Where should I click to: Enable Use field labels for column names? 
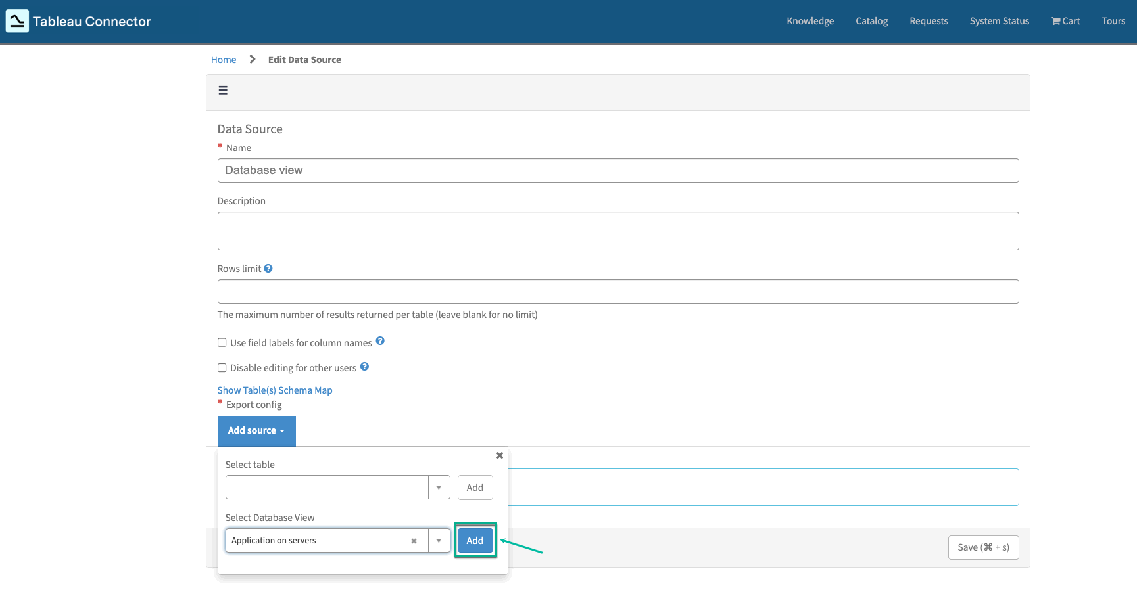[222, 342]
